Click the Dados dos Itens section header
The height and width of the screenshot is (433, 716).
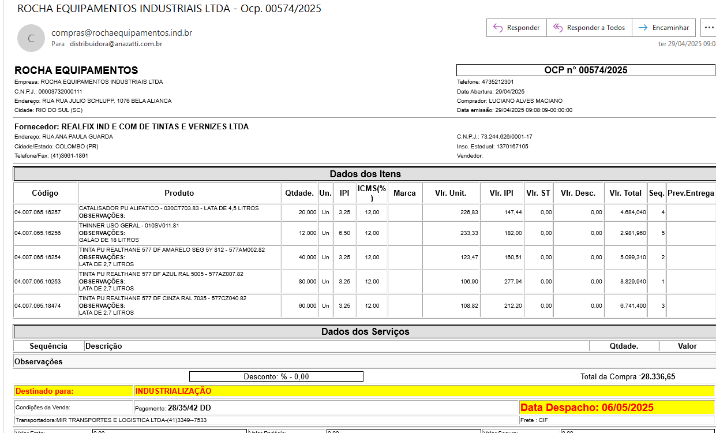click(x=365, y=174)
